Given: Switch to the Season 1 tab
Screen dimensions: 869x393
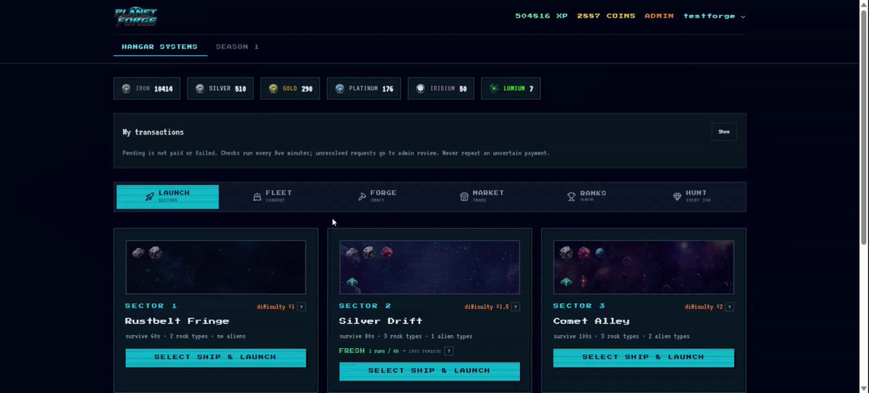Looking at the screenshot, I should 238,46.
